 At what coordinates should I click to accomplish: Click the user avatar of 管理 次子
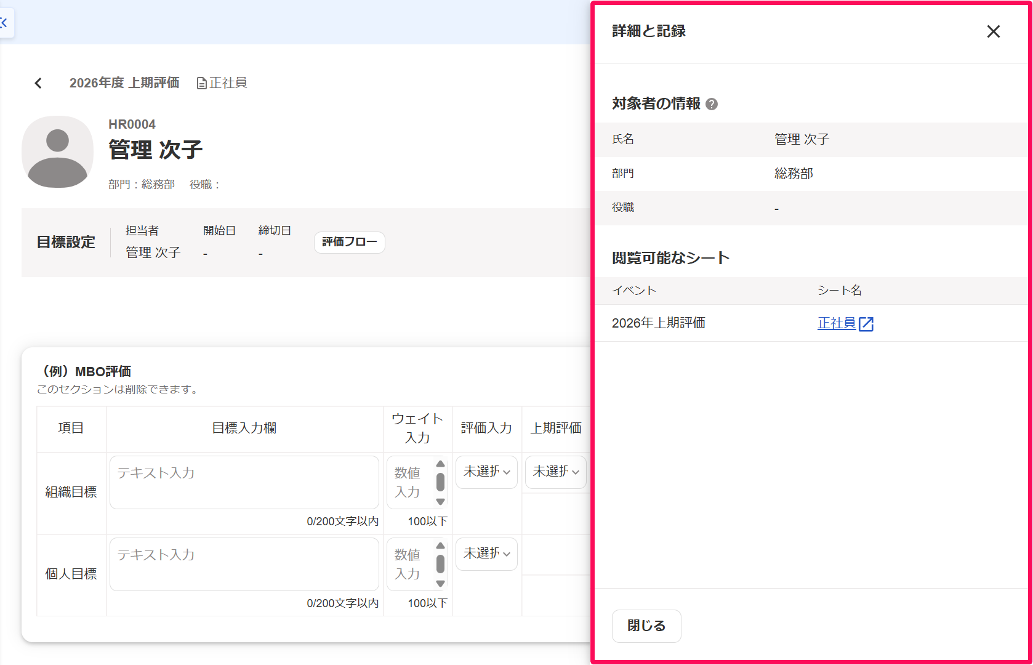coord(58,151)
